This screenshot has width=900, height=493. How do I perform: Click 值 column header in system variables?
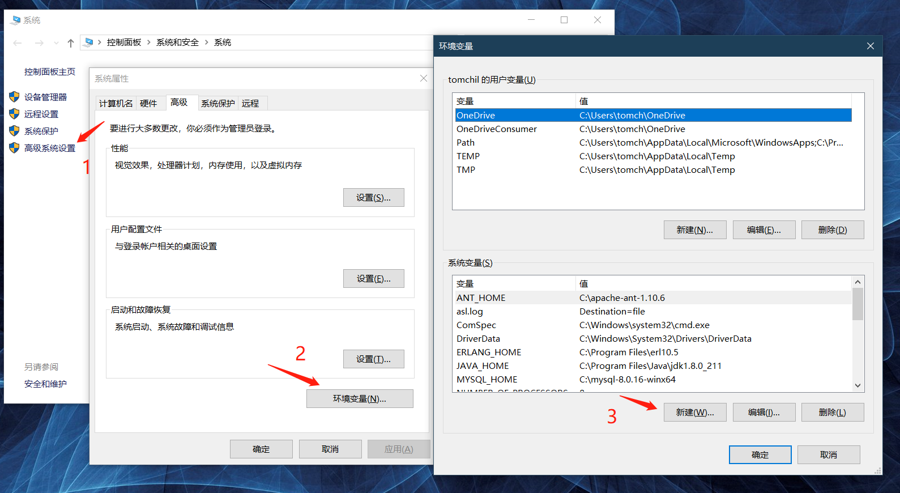(x=714, y=284)
